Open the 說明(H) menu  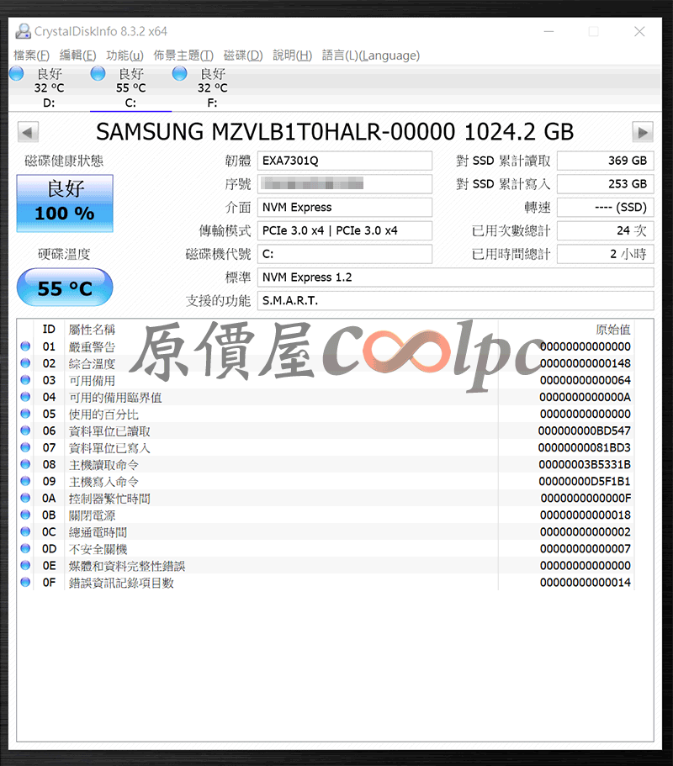292,55
